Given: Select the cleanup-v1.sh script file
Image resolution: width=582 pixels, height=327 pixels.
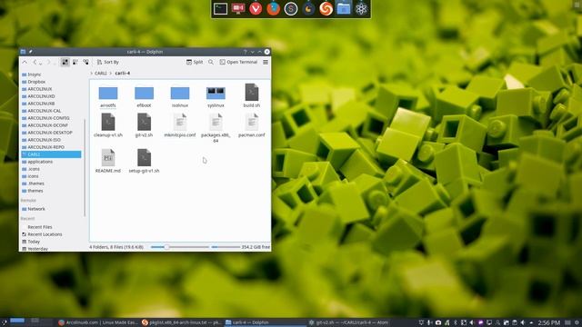Looking at the screenshot, I should pos(108,125).
